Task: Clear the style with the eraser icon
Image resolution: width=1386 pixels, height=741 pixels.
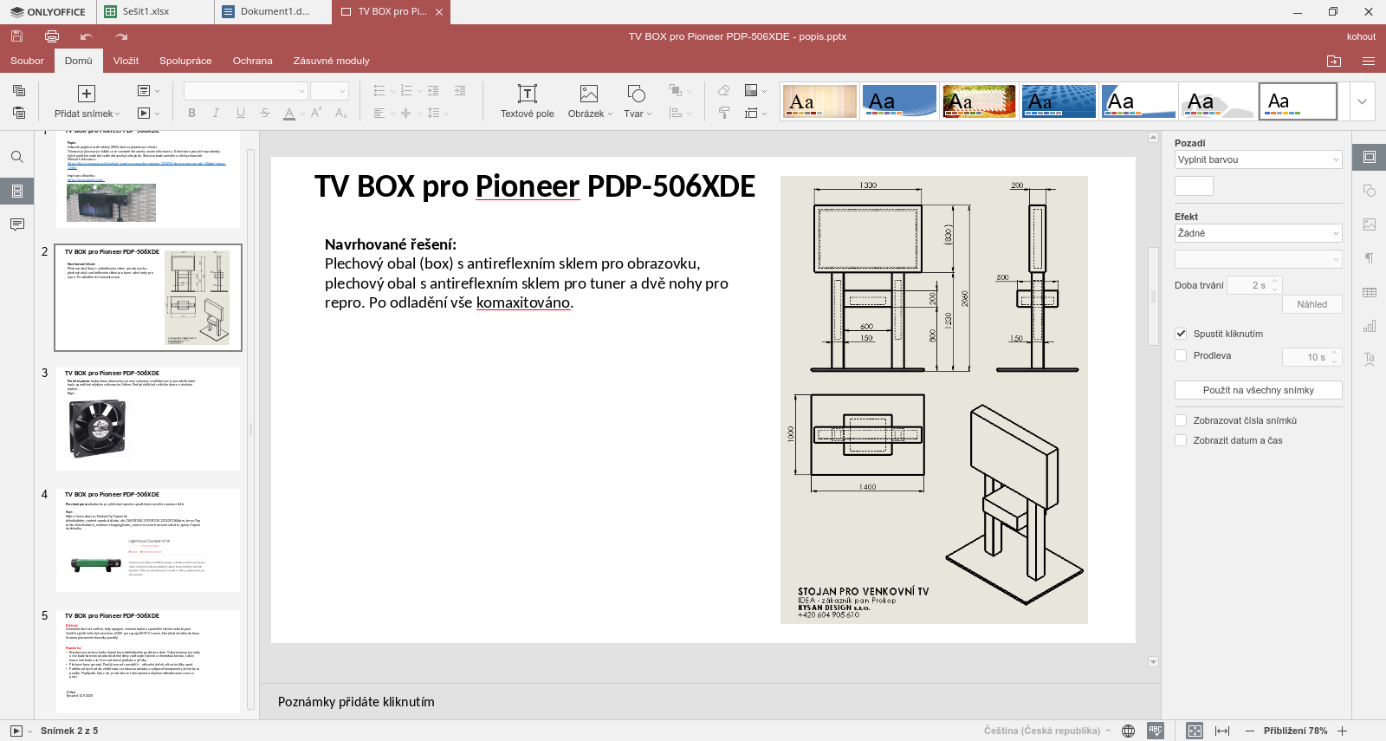Action: click(x=724, y=90)
